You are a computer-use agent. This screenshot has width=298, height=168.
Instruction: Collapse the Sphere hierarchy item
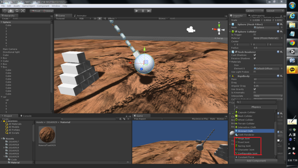coord(2,22)
